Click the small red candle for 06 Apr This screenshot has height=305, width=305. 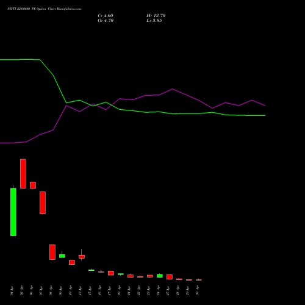pos(33,185)
